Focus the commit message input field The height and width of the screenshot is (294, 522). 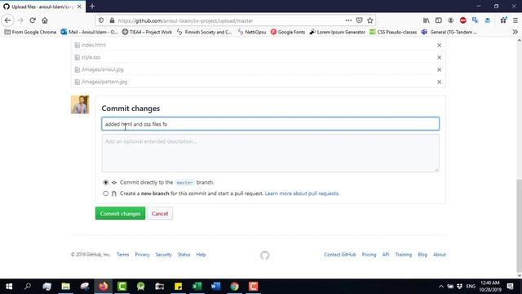pos(270,124)
